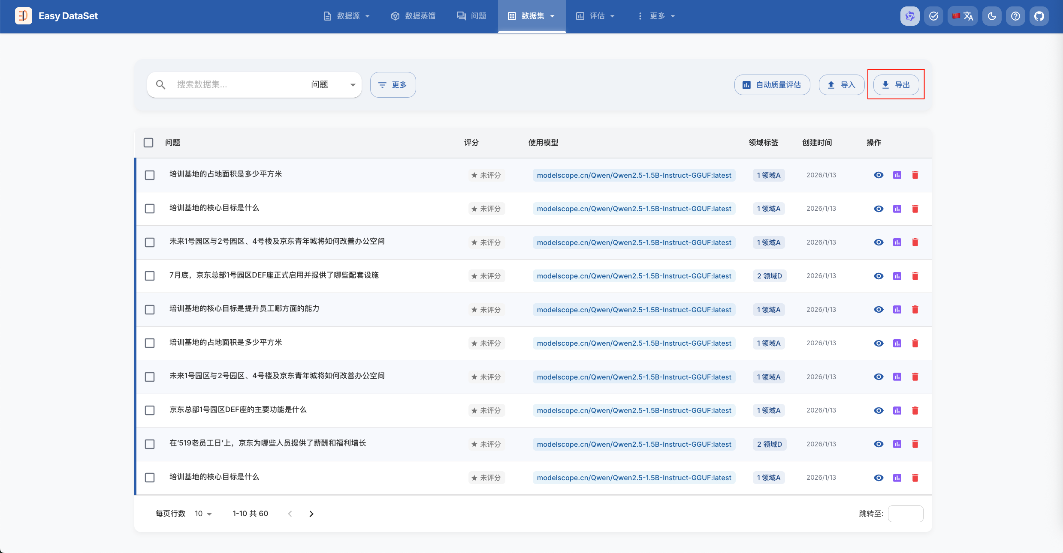
Task: View details of third row with eye icon
Action: point(879,242)
